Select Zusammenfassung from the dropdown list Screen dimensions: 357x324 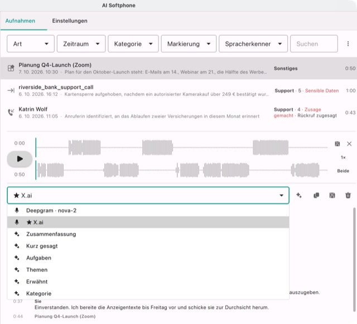point(148,234)
